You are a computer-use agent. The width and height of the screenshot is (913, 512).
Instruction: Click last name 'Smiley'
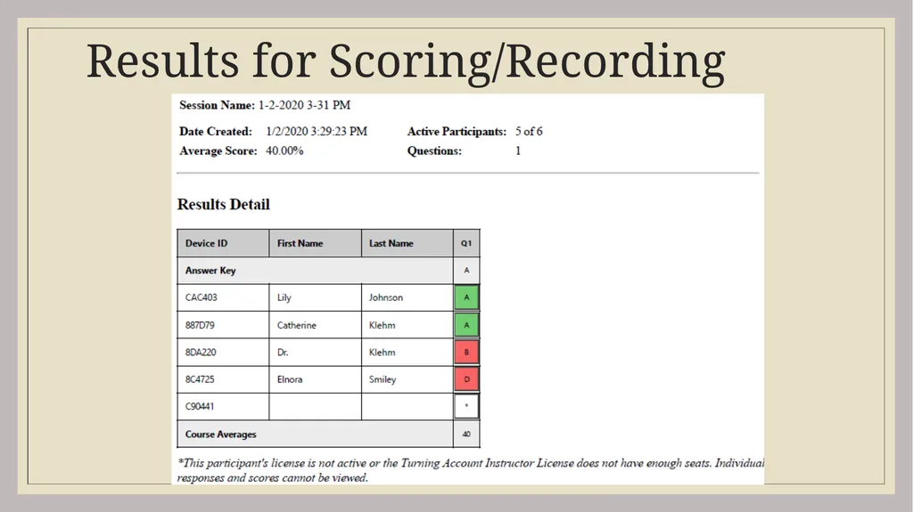coord(382,379)
